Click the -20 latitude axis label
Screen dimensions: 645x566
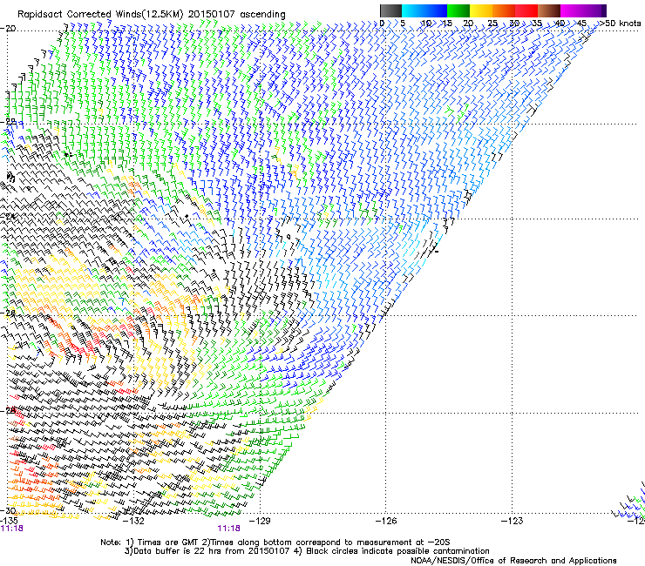coord(8,29)
